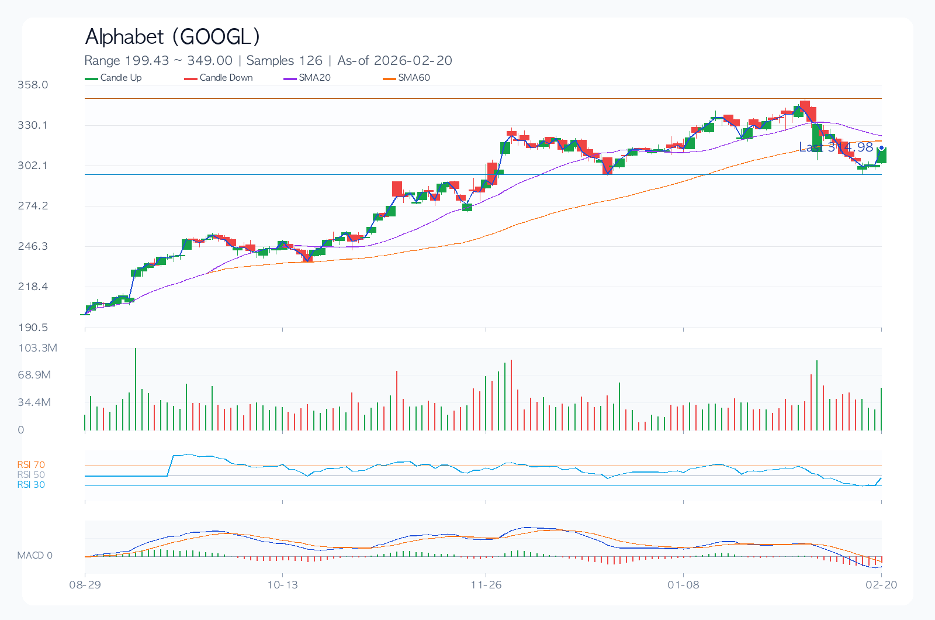Toggle the Candle Up legend entry
The height and width of the screenshot is (620, 935).
(x=120, y=78)
